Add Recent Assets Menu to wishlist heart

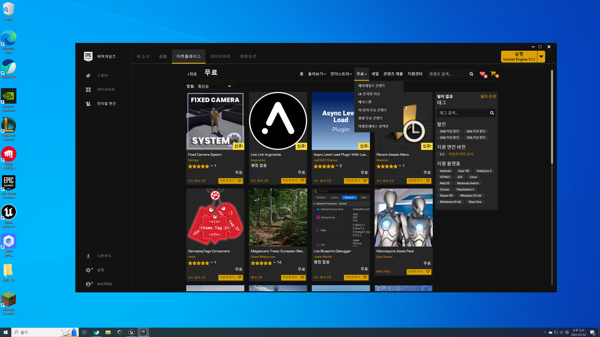click(428, 180)
